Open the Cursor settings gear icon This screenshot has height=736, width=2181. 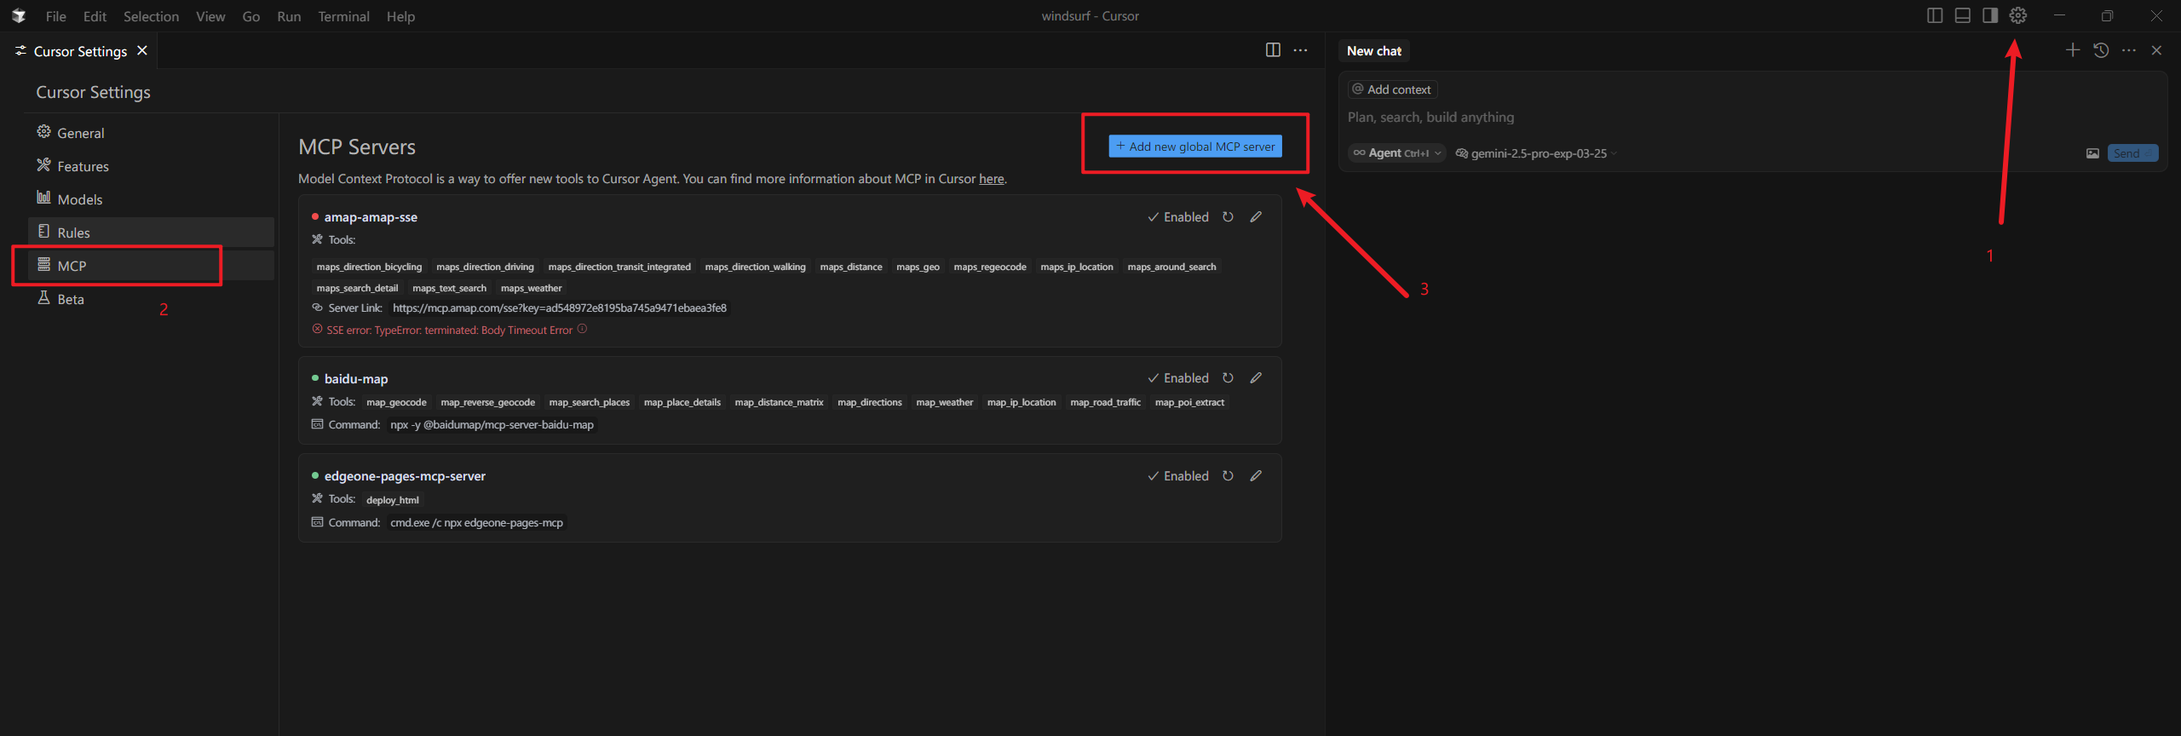coord(2017,15)
